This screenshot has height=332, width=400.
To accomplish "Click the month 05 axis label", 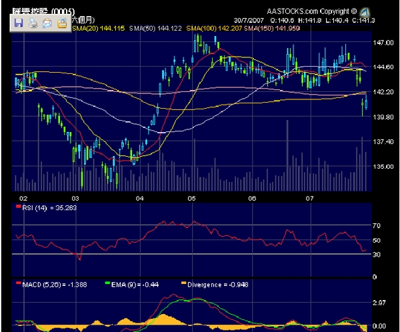I will (191, 199).
